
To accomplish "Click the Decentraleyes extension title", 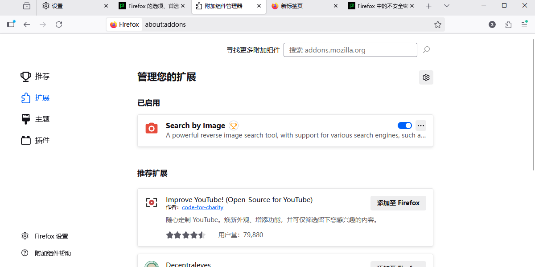I will pos(188,264).
